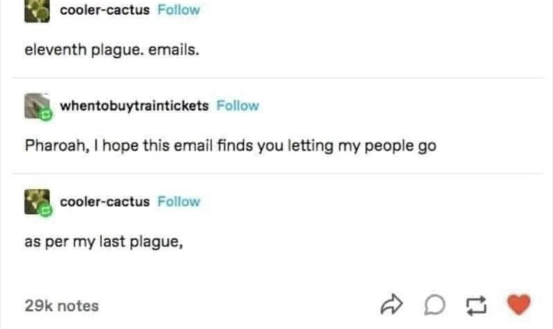
Task: View the 29k notes count
Action: pos(62,305)
